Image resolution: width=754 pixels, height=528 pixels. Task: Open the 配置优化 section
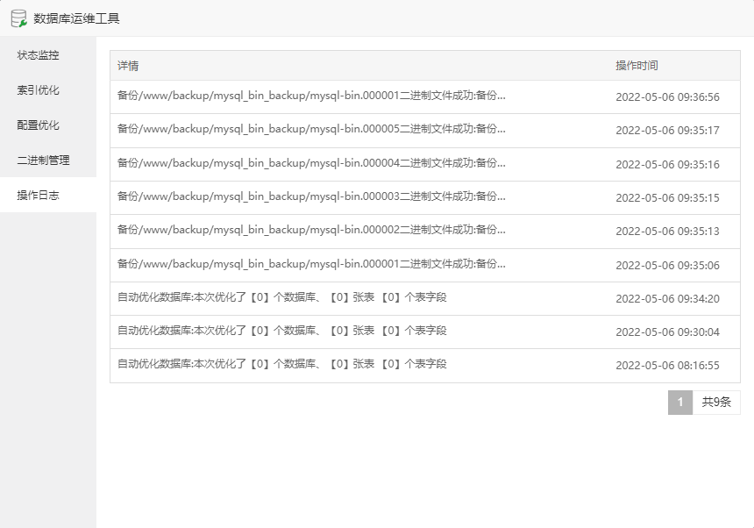[48, 125]
